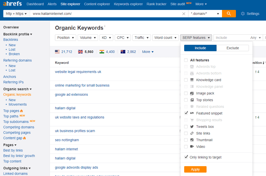Select the UK flag country icon
Viewport: 266px width, 176px height.
click(80, 52)
